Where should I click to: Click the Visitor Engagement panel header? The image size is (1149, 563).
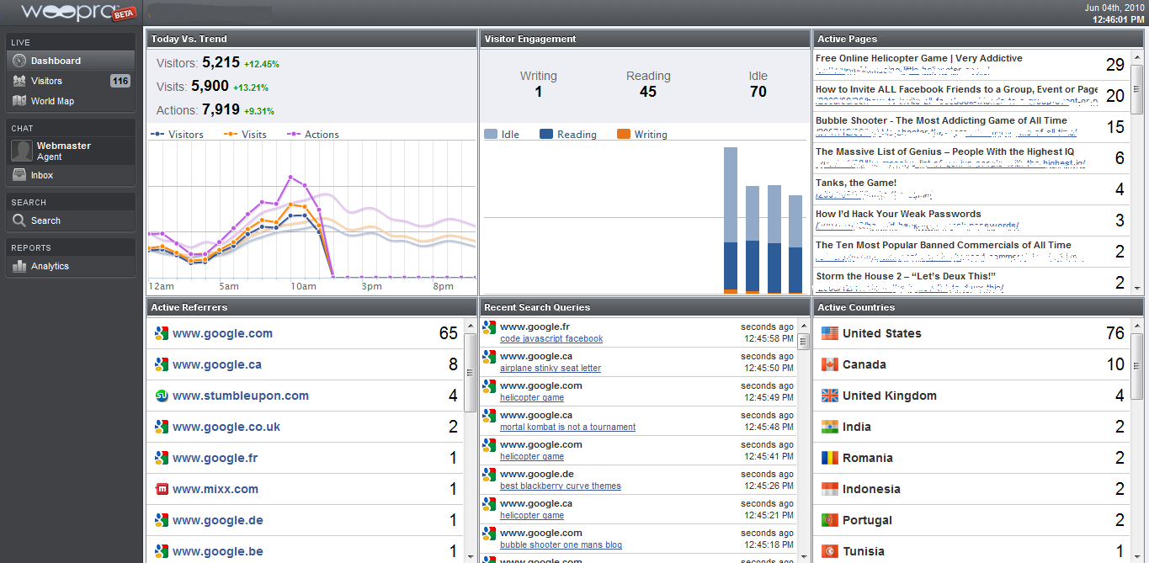[x=645, y=39]
